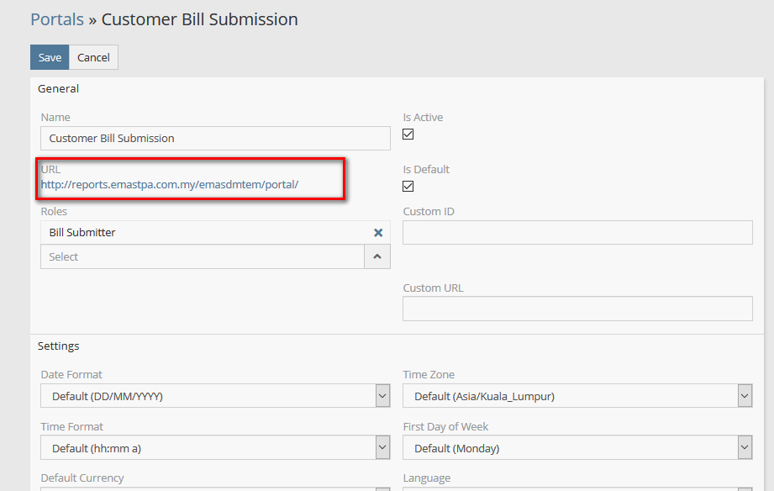774x491 pixels.
Task: Collapse the Roles select chevron
Action: tap(377, 256)
